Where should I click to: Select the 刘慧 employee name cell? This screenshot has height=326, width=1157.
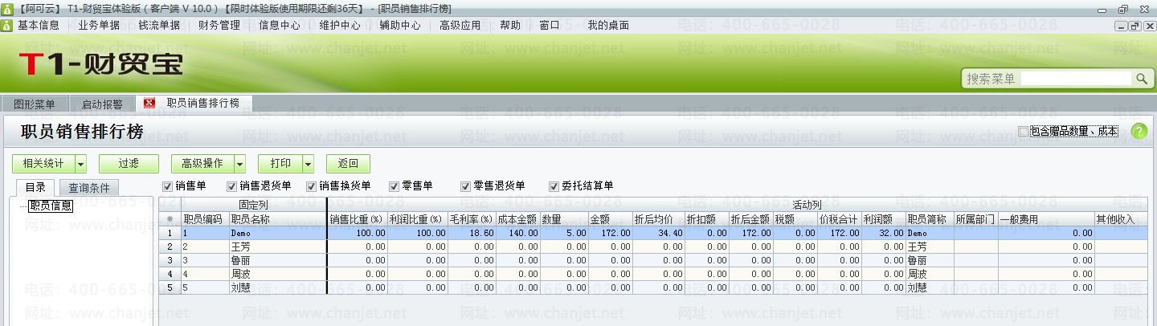pos(277,287)
